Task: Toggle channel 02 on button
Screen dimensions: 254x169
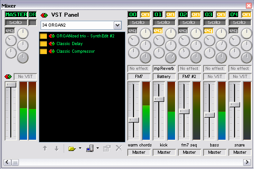Action: [x=195, y=14]
